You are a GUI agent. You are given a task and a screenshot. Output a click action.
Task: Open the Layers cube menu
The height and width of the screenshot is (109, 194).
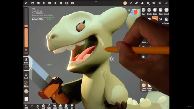click(148, 3)
